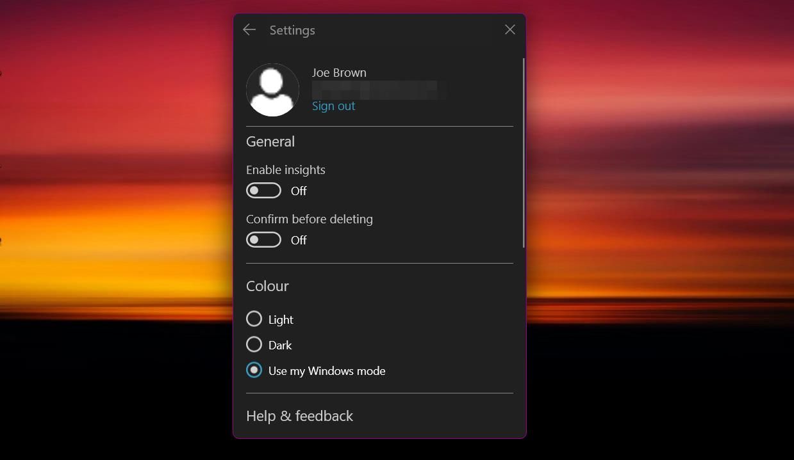Enable the insights feature

pyautogui.click(x=263, y=190)
